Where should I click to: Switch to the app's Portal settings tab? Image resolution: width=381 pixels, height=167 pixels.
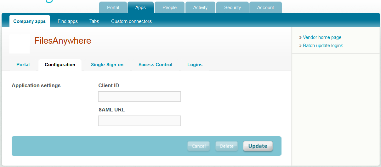coord(23,65)
